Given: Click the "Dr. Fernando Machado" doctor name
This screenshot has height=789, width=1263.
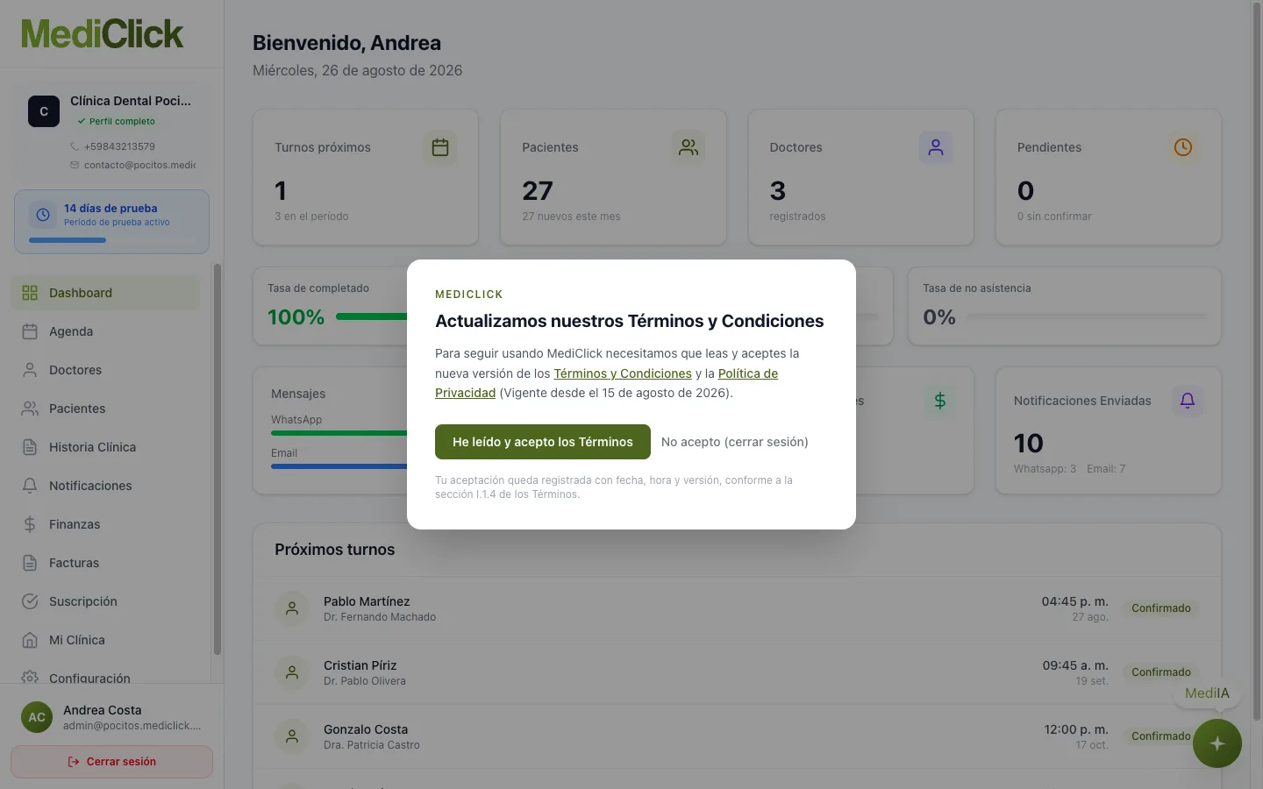Looking at the screenshot, I should (x=380, y=617).
